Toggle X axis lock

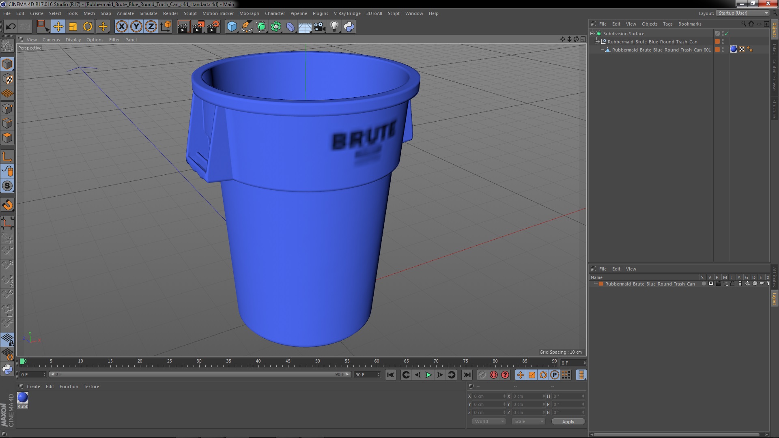121,27
